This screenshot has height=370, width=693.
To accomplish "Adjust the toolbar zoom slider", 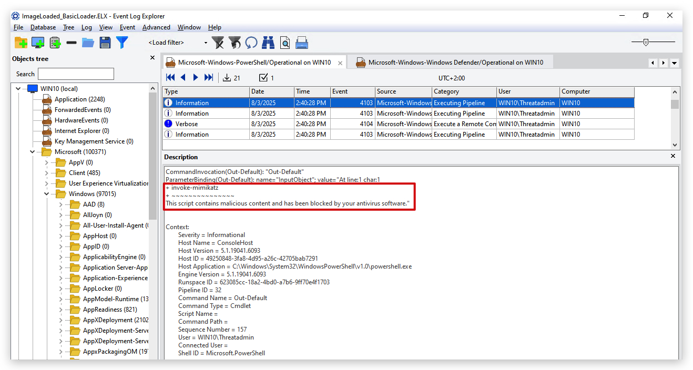I will (x=646, y=42).
